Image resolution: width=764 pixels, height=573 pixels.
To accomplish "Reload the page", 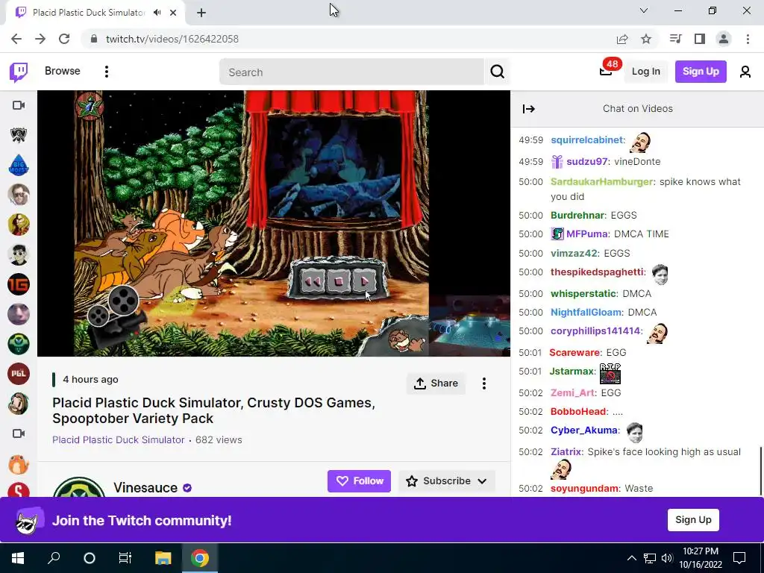I will (x=64, y=39).
